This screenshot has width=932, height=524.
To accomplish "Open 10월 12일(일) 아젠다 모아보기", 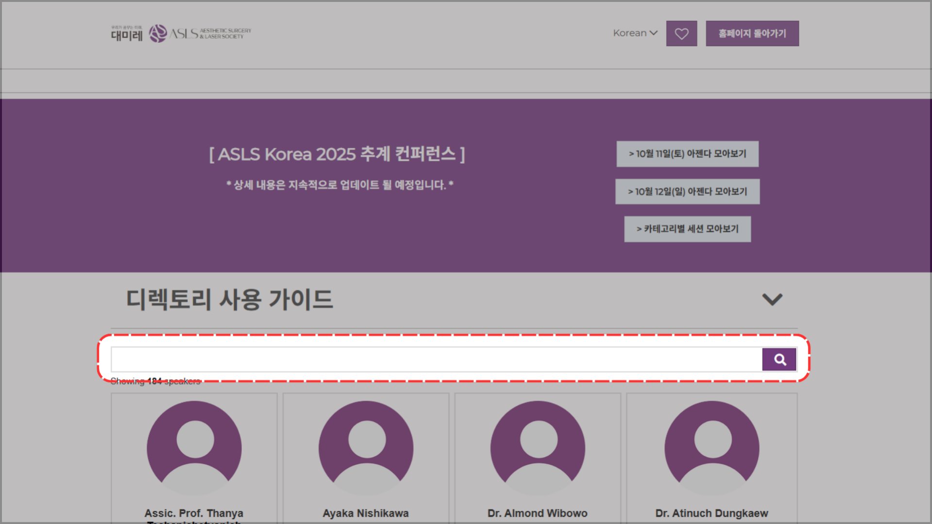I will (688, 191).
